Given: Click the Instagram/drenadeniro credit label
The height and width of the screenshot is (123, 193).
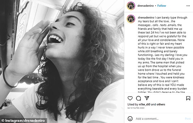Looking at the screenshot, I should (23, 121).
